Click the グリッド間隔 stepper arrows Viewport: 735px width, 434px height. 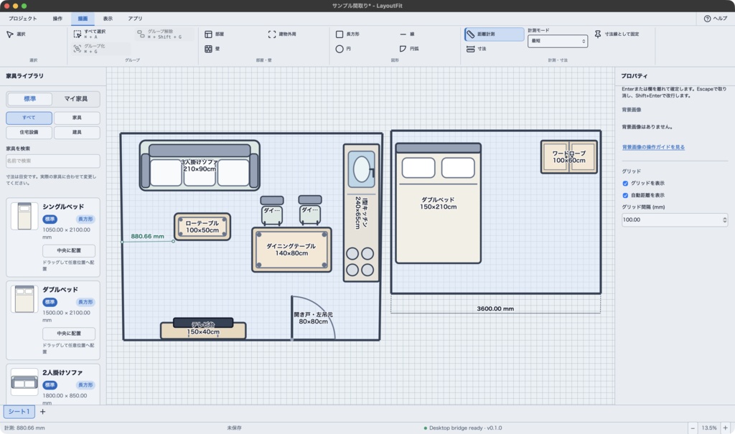click(724, 220)
